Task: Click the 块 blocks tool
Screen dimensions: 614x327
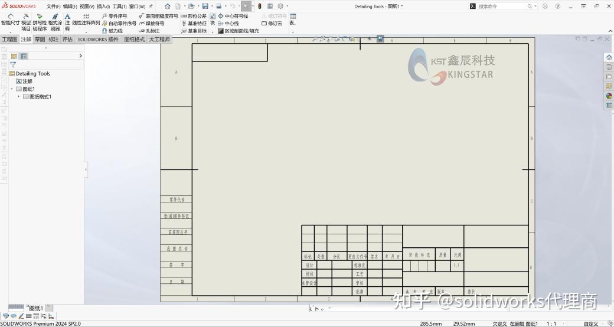Action: (212, 19)
